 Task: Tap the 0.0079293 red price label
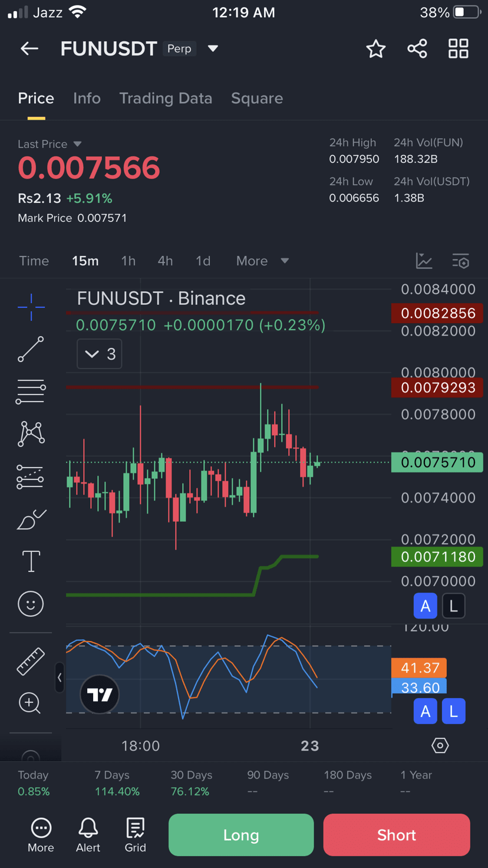[437, 387]
